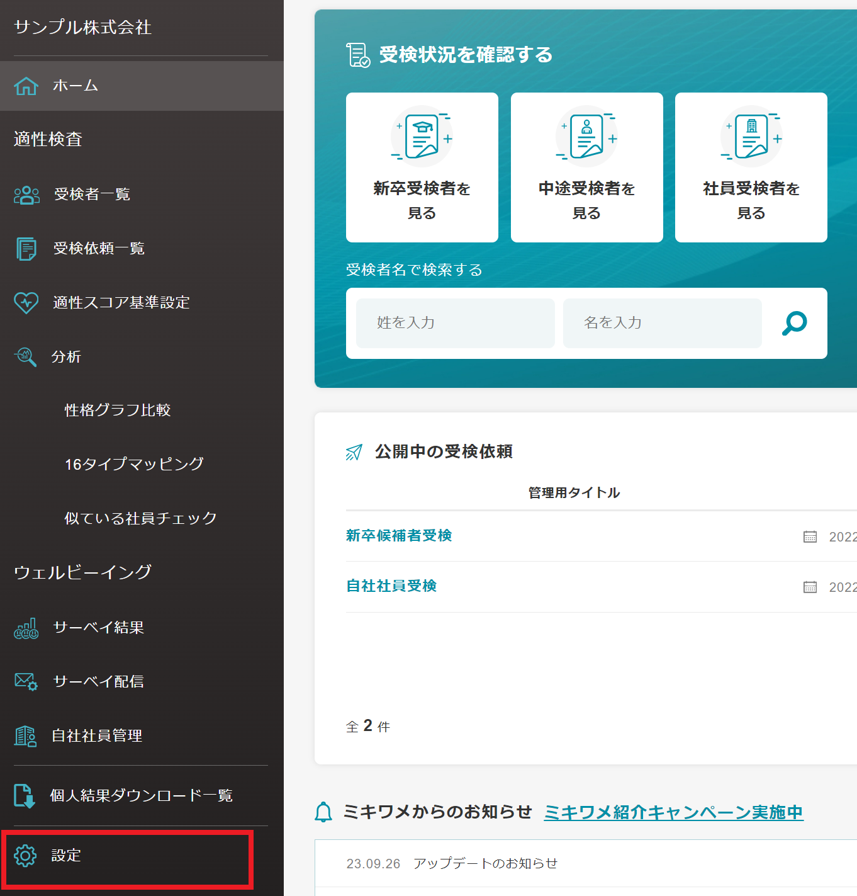Open the 受検者一覧 people icon in sidebar
This screenshot has height=896, width=857.
(25, 195)
